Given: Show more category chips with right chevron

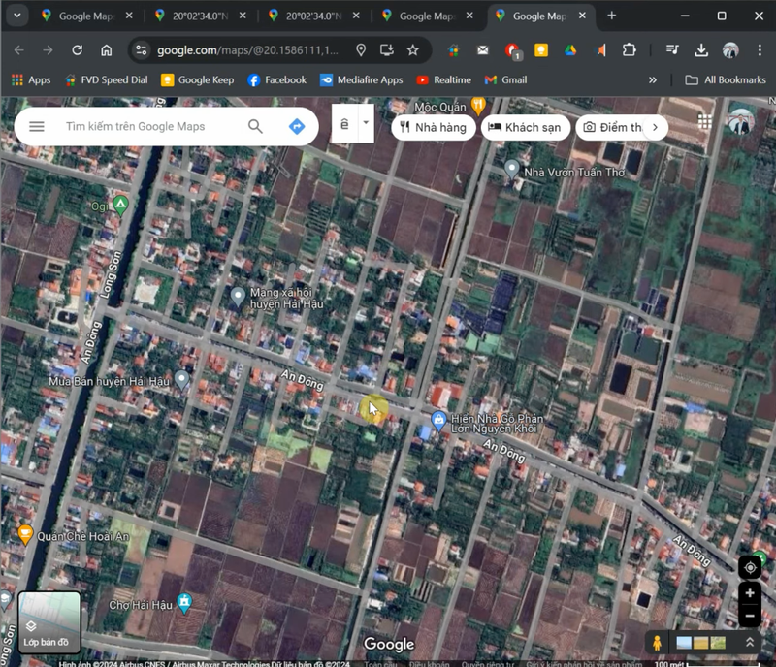Looking at the screenshot, I should pyautogui.click(x=656, y=128).
